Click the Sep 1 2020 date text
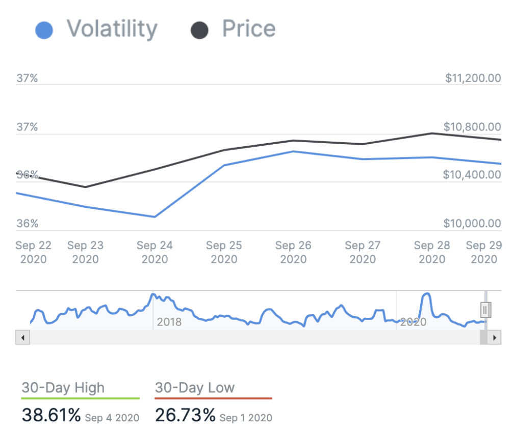 [x=246, y=418]
